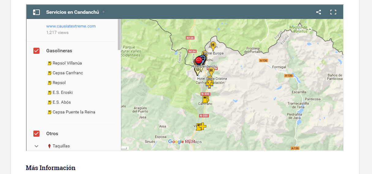This screenshot has width=372, height=174.
Task: Click the Gasolineras layer title
Action: 59,51
